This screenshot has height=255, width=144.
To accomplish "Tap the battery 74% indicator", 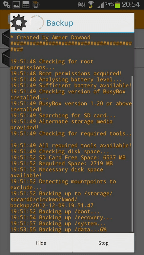I will pyautogui.click(x=113, y=5).
